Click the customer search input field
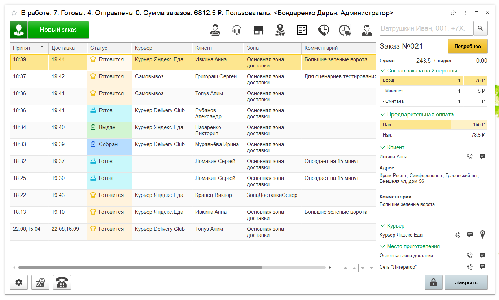Image resolution: width=499 pixels, height=300 pixels. click(426, 28)
